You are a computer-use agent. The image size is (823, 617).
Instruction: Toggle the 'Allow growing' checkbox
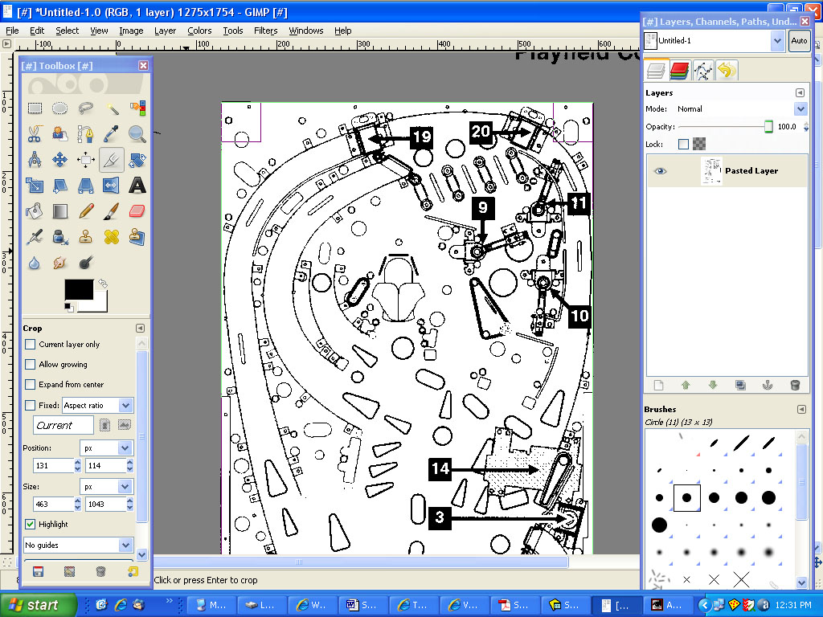(x=31, y=365)
